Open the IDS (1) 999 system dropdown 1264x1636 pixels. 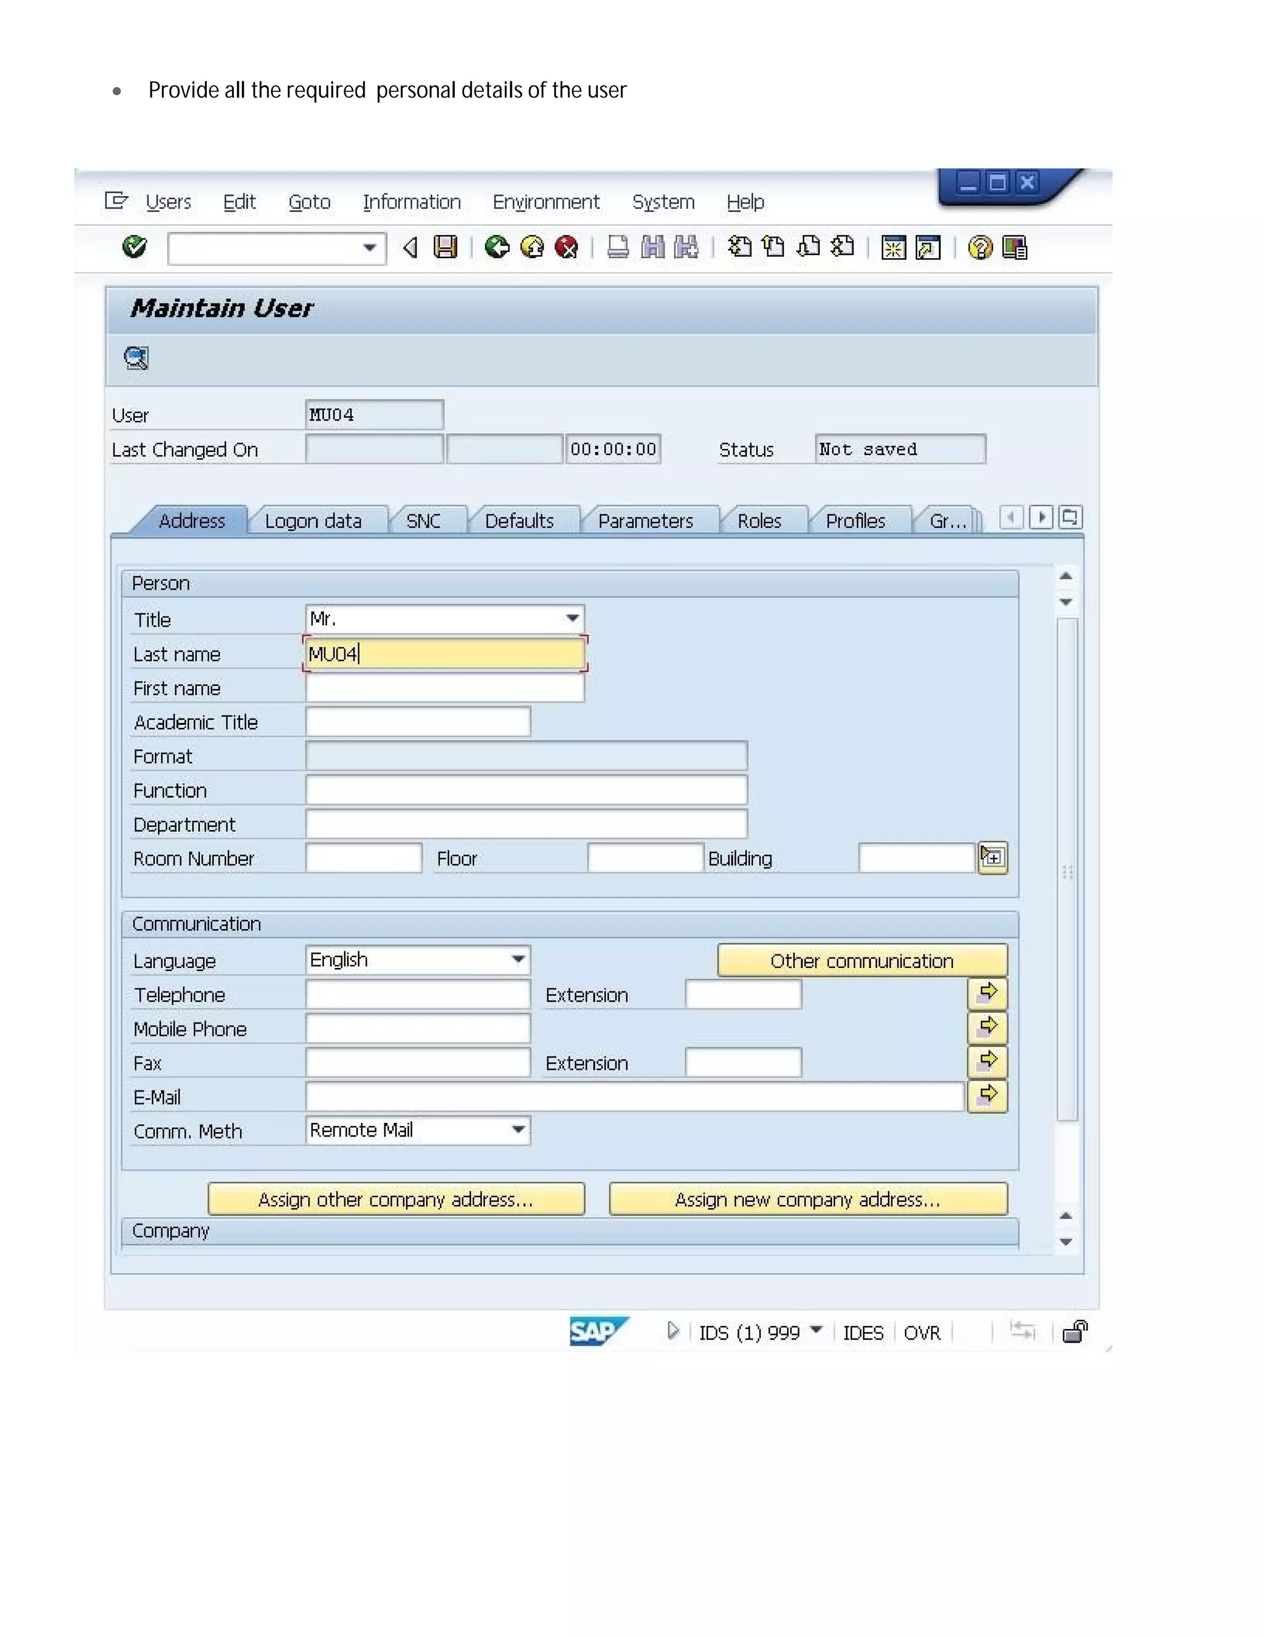click(816, 1330)
